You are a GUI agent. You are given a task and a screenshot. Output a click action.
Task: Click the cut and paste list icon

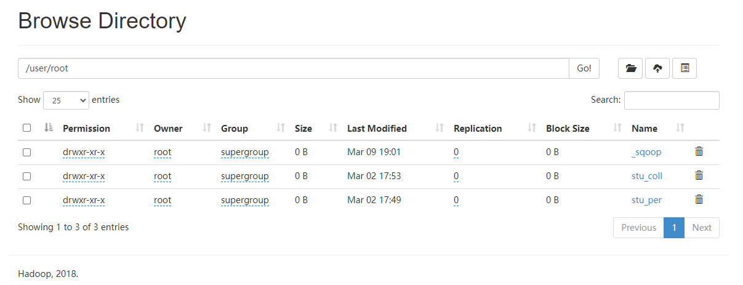685,69
